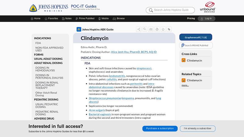Image resolution: width=244 pixels, height=137 pixels.
Task: Open Favorites in the navigation bar
Action: click(x=51, y=19)
